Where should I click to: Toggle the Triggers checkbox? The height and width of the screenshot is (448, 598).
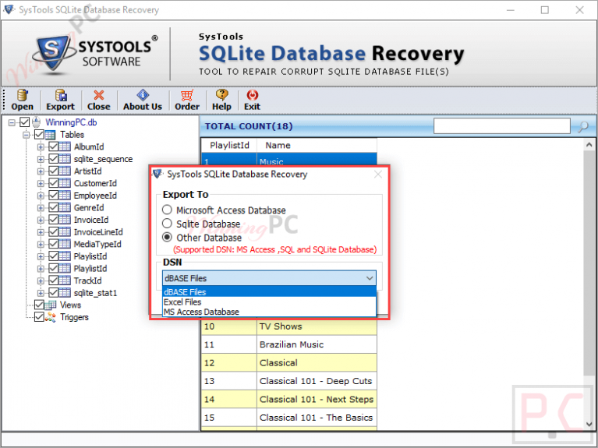pyautogui.click(x=39, y=317)
